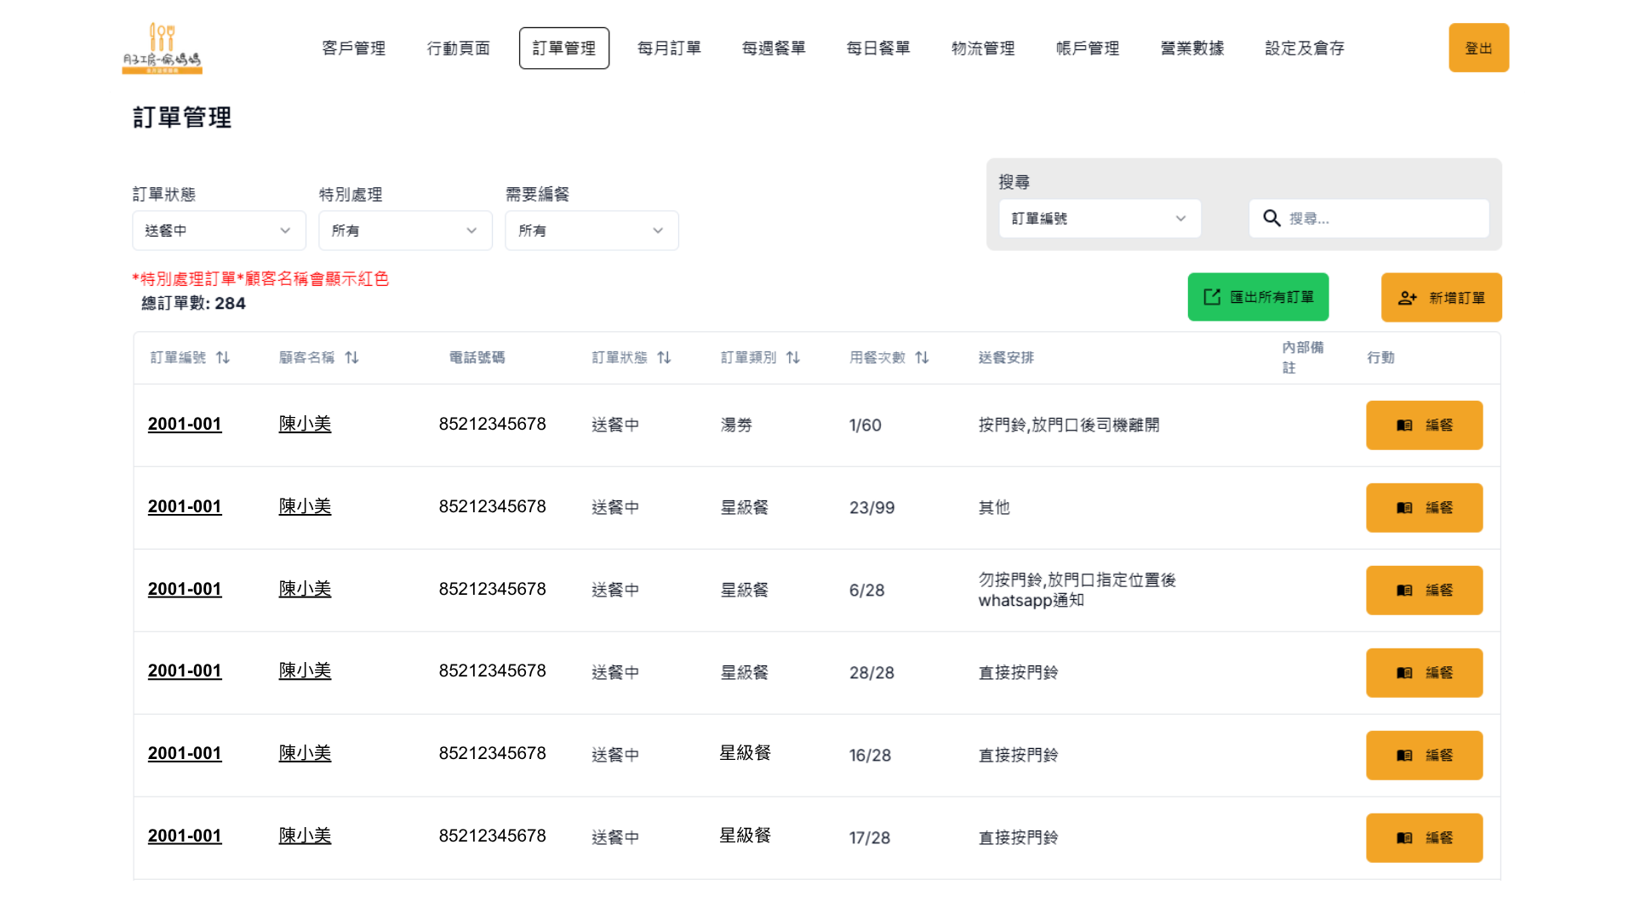Click the restaurant logo icon

click(x=162, y=49)
